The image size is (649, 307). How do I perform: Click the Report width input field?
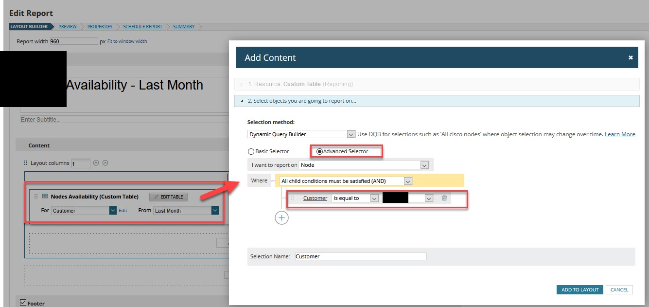point(74,41)
